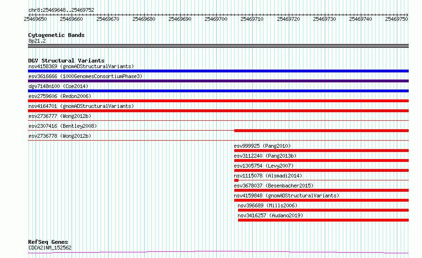Select the magenta CDCA2 gene line
422x258 pixels.
(218, 252)
